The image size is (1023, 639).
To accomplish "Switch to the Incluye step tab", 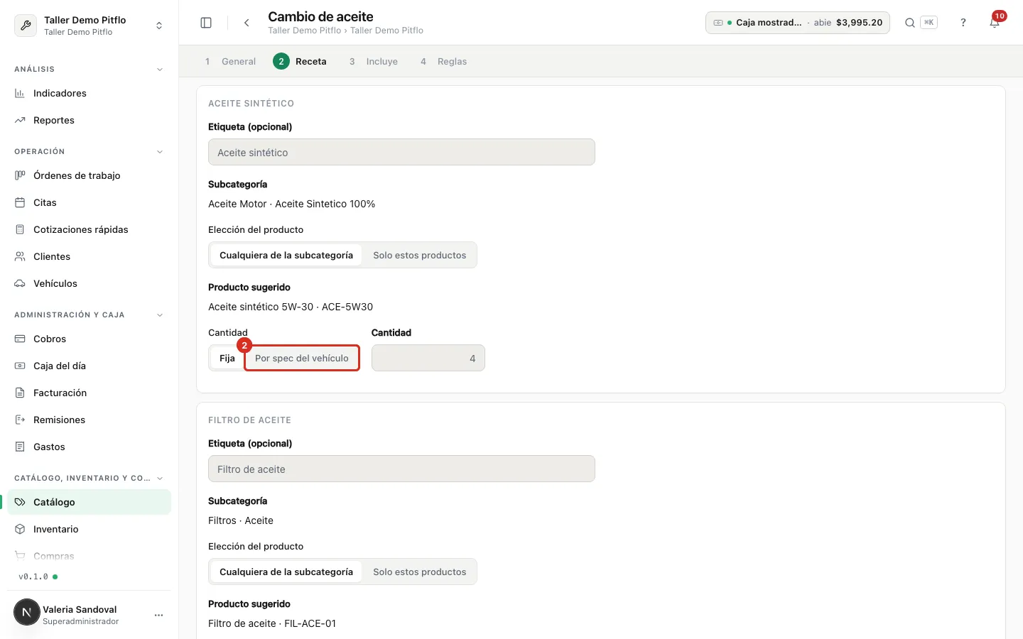I will click(x=374, y=62).
